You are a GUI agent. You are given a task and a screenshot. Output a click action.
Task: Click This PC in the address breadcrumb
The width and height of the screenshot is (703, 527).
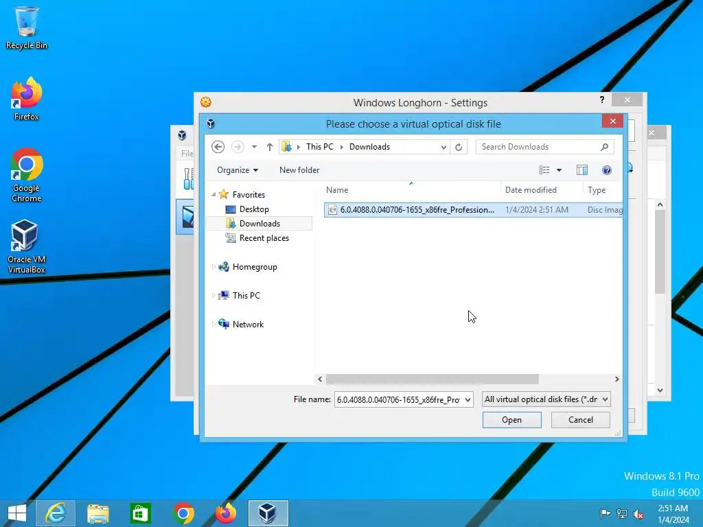click(x=320, y=147)
